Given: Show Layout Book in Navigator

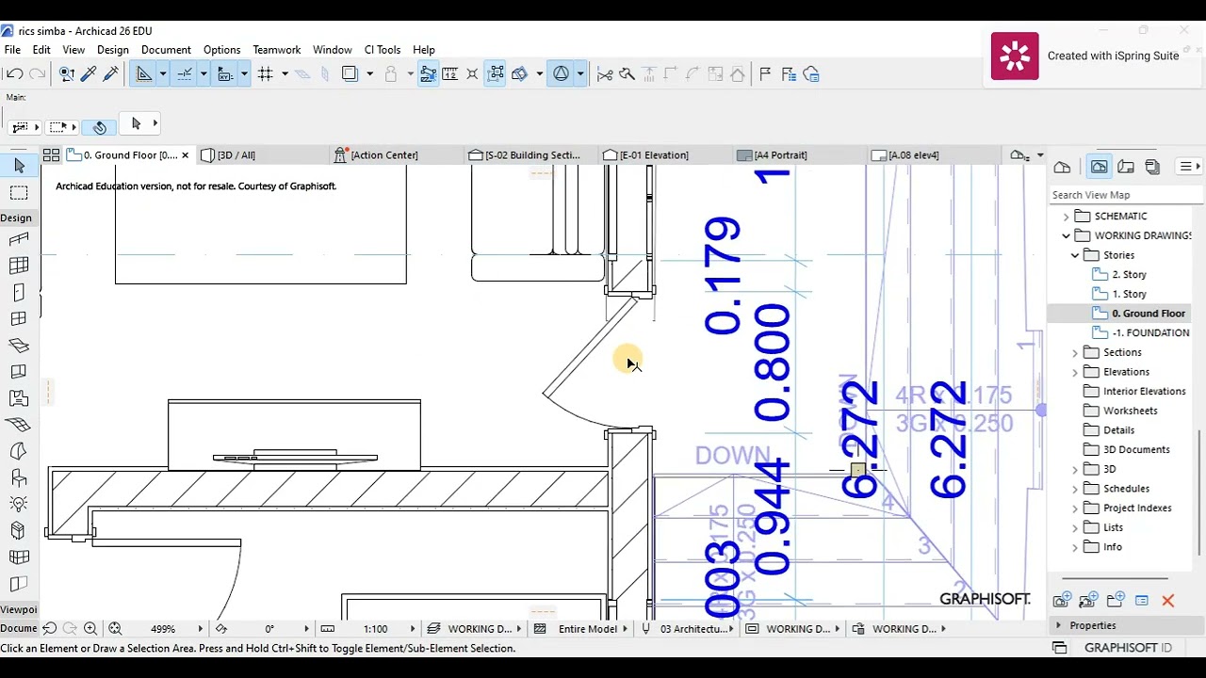Looking at the screenshot, I should point(1126,167).
